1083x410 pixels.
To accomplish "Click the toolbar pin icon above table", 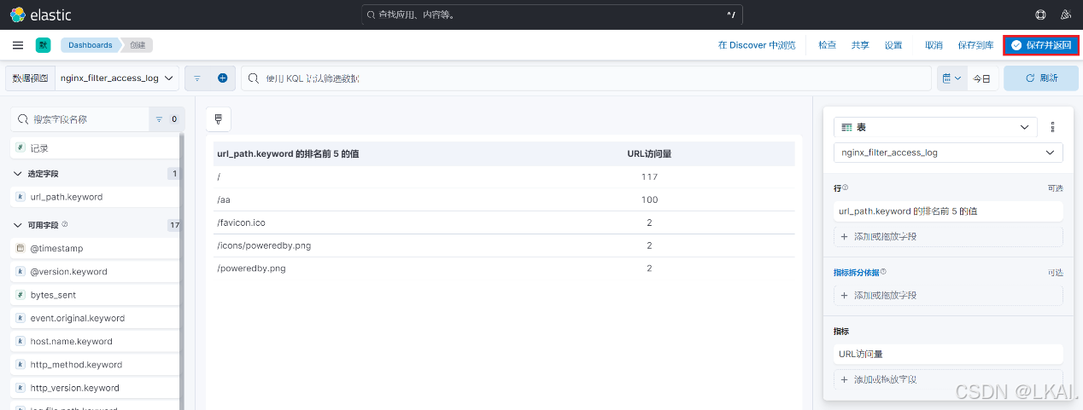I will pyautogui.click(x=218, y=119).
